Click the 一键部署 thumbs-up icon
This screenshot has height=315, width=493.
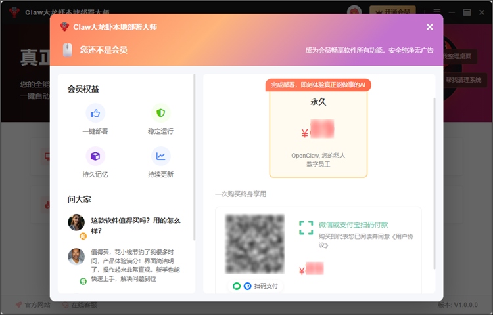[x=95, y=113]
